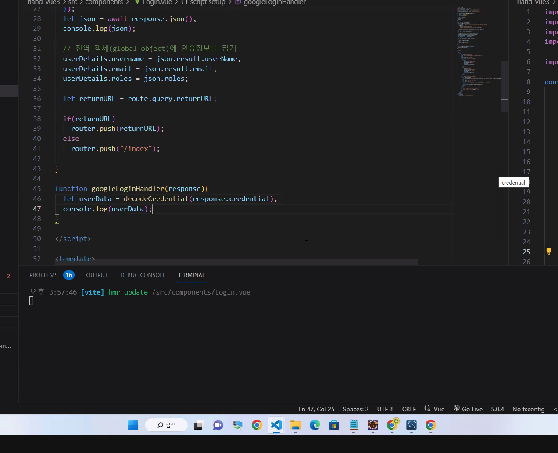This screenshot has height=453, width=558.
Task: Change file encoding UTF-8
Action: coord(385,409)
